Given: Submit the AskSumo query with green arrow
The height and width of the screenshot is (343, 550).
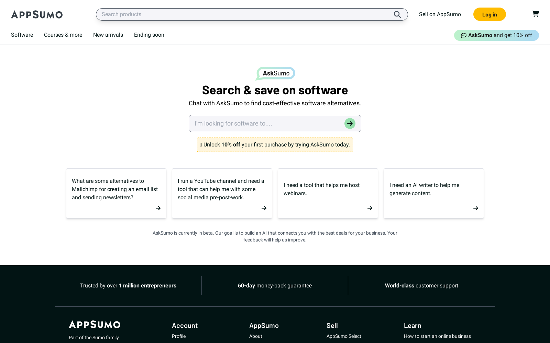Looking at the screenshot, I should point(350,123).
